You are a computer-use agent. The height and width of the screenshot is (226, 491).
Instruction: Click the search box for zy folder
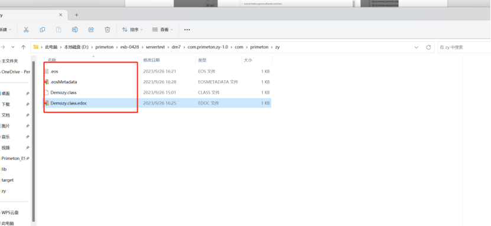coord(463,47)
